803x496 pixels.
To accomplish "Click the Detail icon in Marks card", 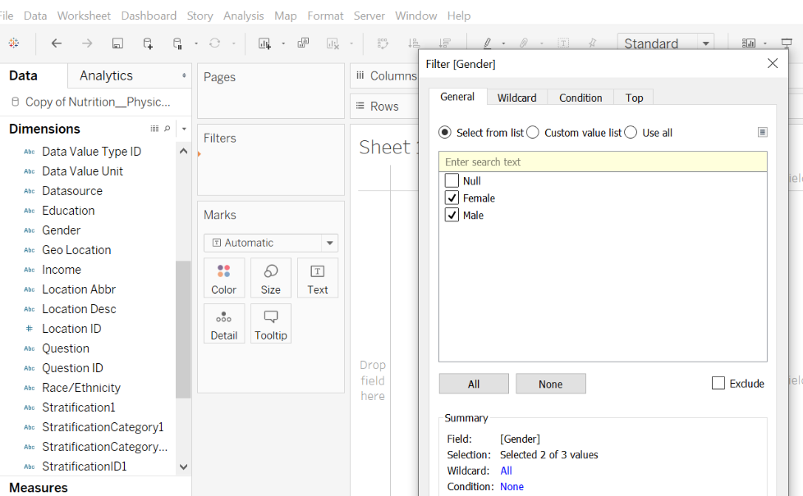I will point(223,324).
